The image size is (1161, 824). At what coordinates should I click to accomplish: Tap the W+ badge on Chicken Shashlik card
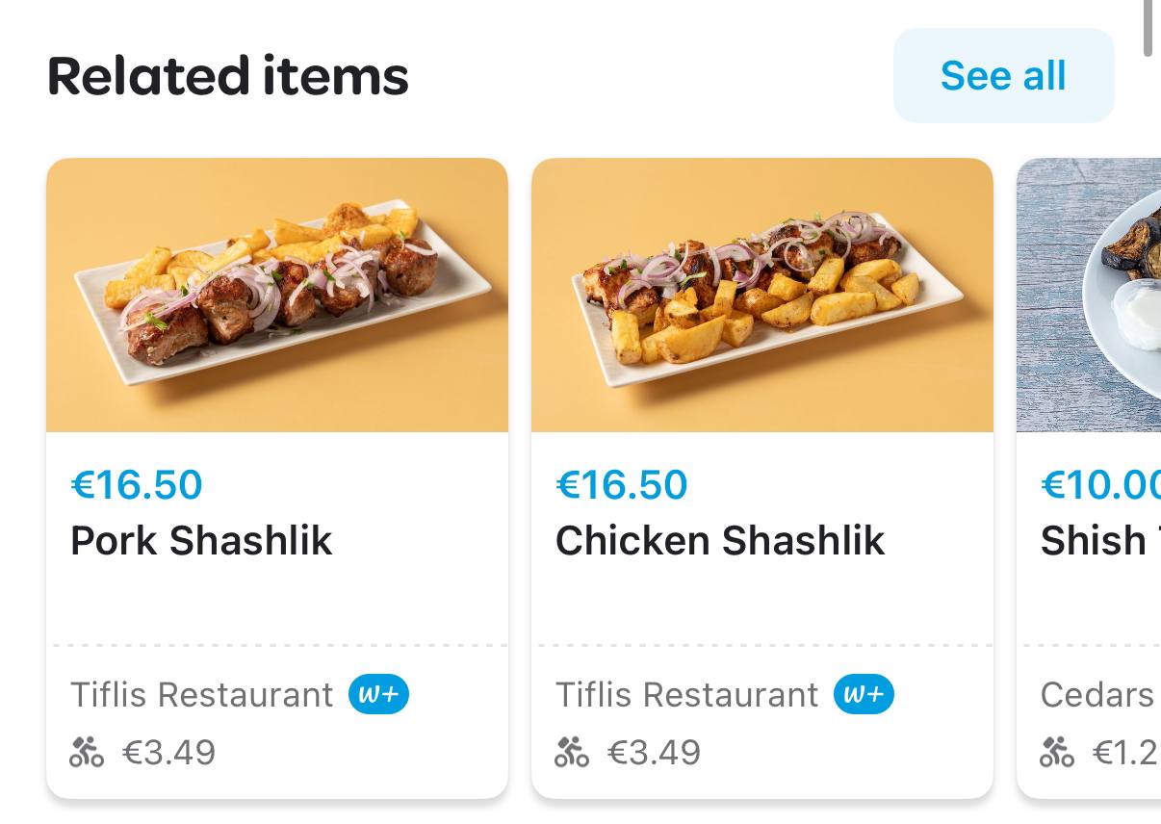point(864,694)
